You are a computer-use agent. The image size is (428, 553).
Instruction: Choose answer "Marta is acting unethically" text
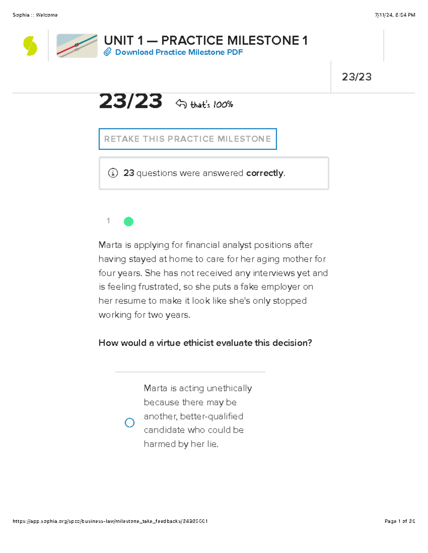198,416
